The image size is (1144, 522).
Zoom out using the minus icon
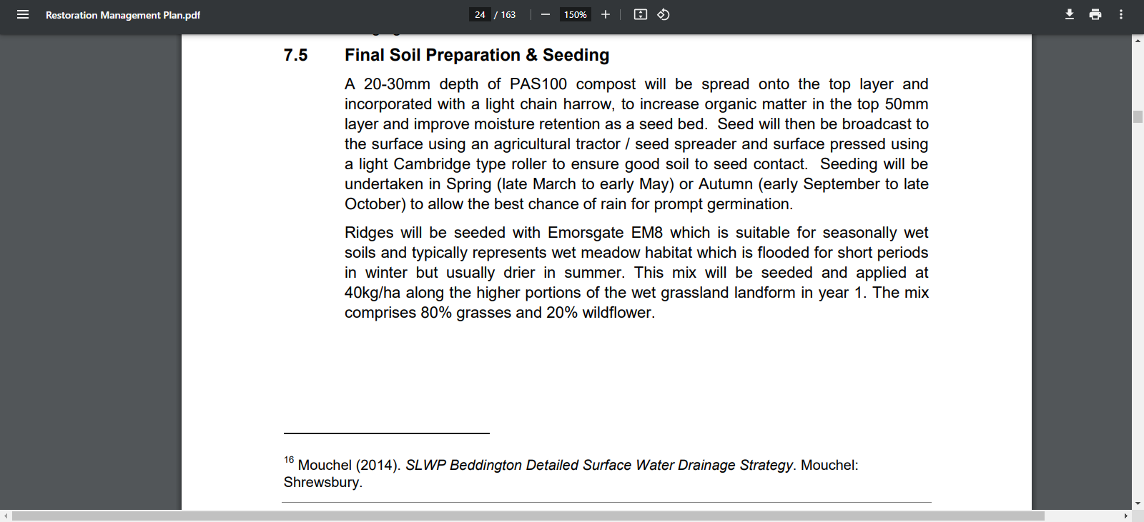coord(546,14)
